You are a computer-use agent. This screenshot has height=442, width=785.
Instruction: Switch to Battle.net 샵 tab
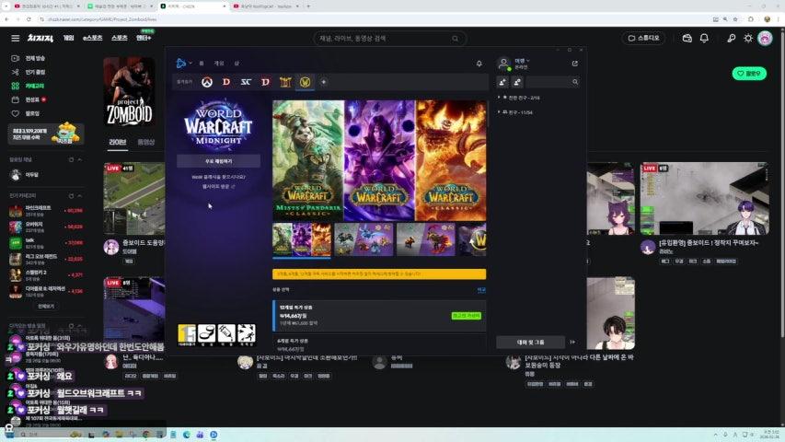point(237,64)
